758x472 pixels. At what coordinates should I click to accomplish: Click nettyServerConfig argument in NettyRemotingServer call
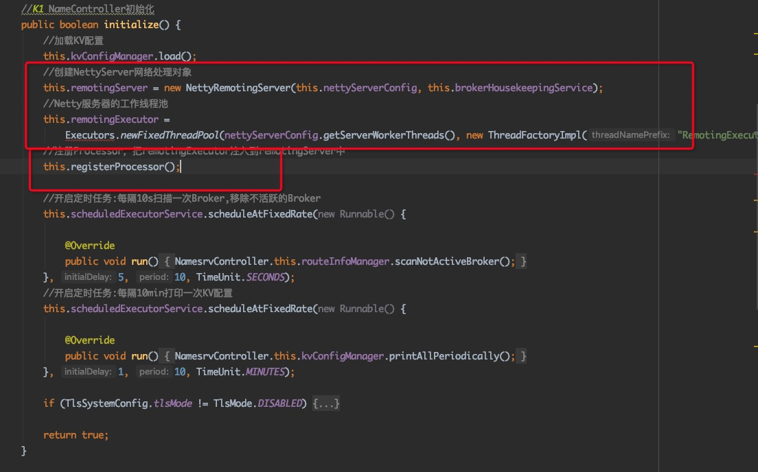coord(370,87)
